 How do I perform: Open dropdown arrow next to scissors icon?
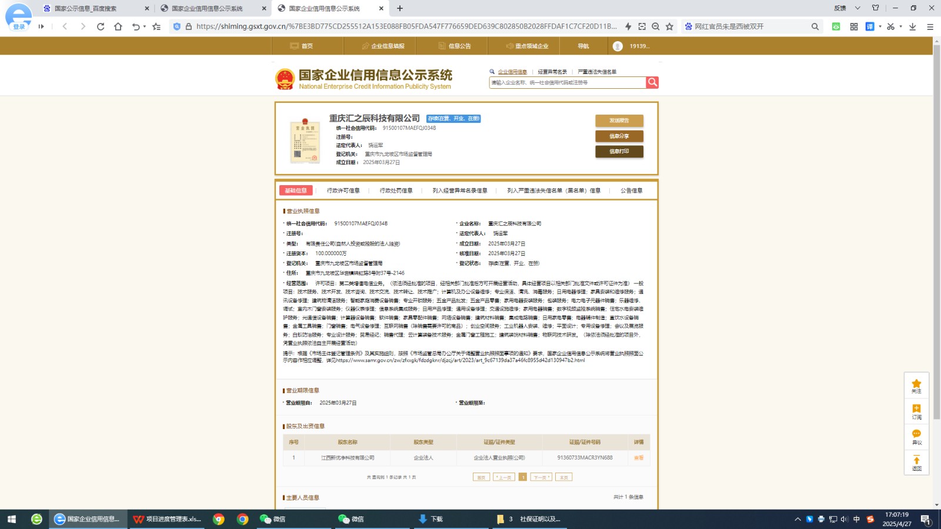[x=900, y=26]
